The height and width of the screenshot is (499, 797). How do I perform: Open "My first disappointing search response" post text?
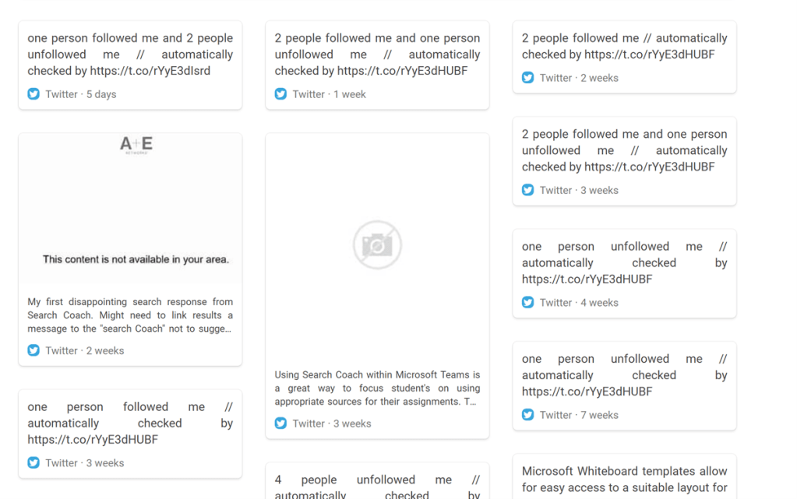[x=130, y=315]
